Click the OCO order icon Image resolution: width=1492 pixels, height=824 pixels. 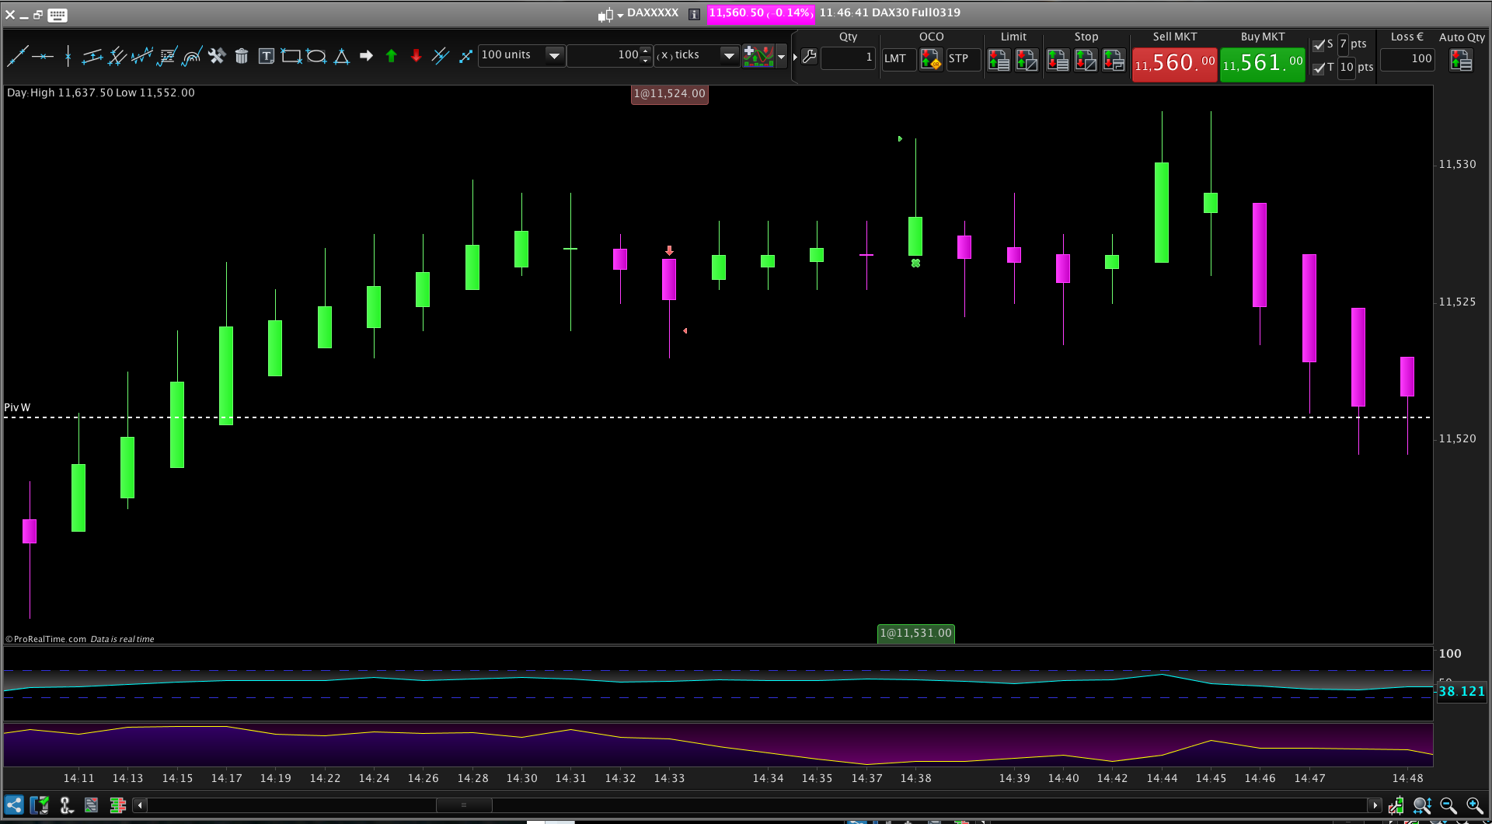(x=930, y=59)
